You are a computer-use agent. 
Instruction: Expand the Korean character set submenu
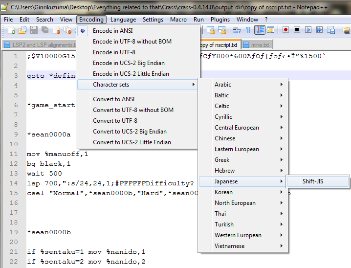243,192
